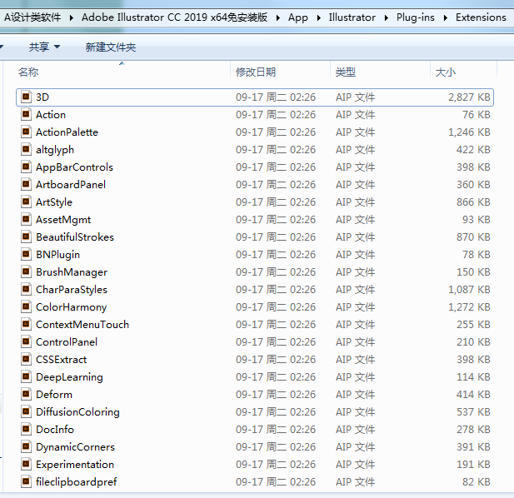
Task: Click the ControlPanel file icon
Action: (26, 341)
